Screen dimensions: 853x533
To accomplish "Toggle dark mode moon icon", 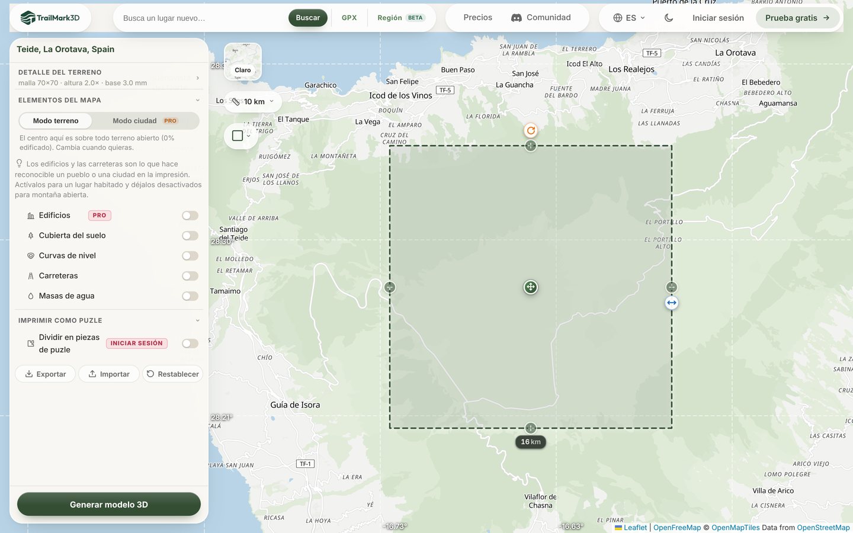I will click(669, 18).
